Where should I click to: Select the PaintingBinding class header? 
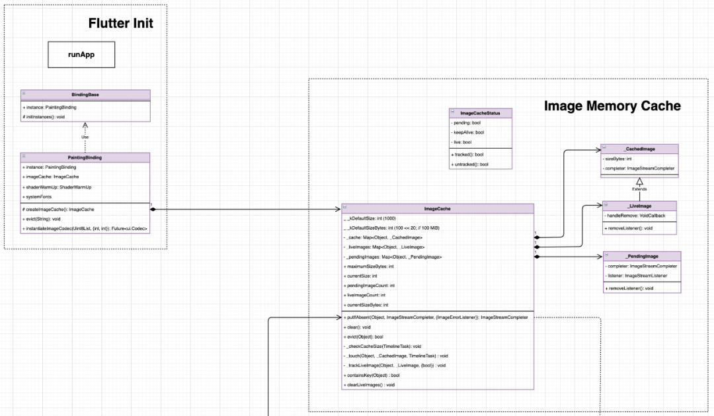(85, 157)
